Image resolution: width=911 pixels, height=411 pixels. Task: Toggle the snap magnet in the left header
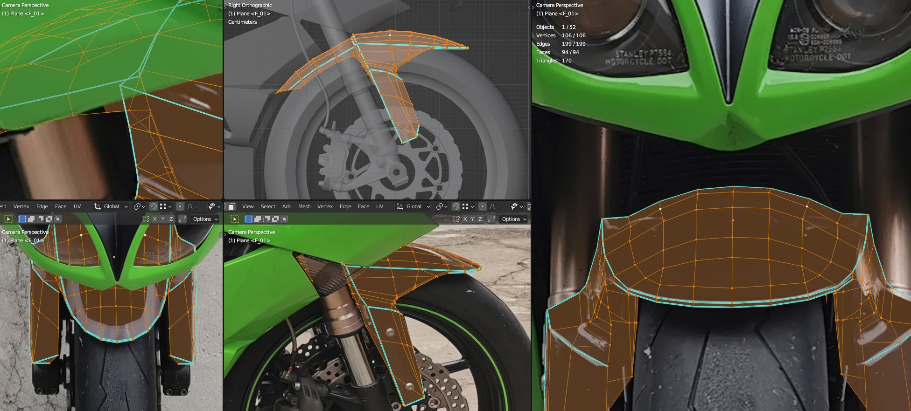tap(153, 206)
